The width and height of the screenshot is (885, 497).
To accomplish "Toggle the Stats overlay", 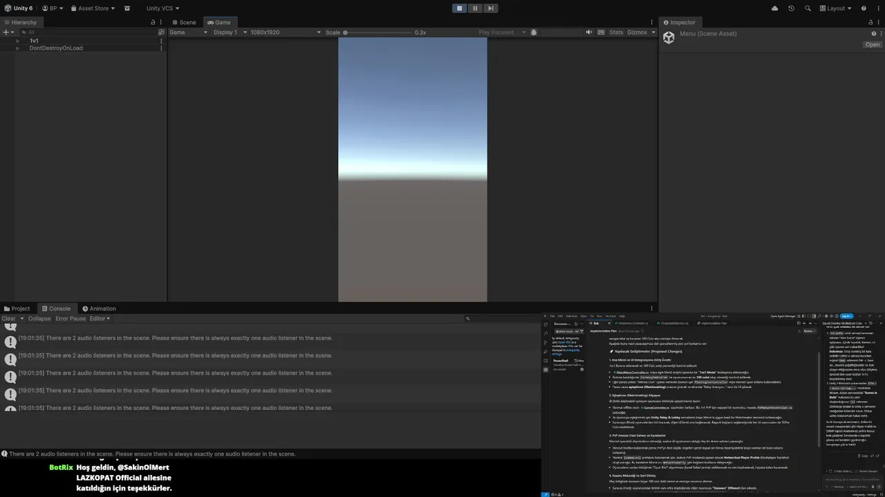I will tap(616, 32).
